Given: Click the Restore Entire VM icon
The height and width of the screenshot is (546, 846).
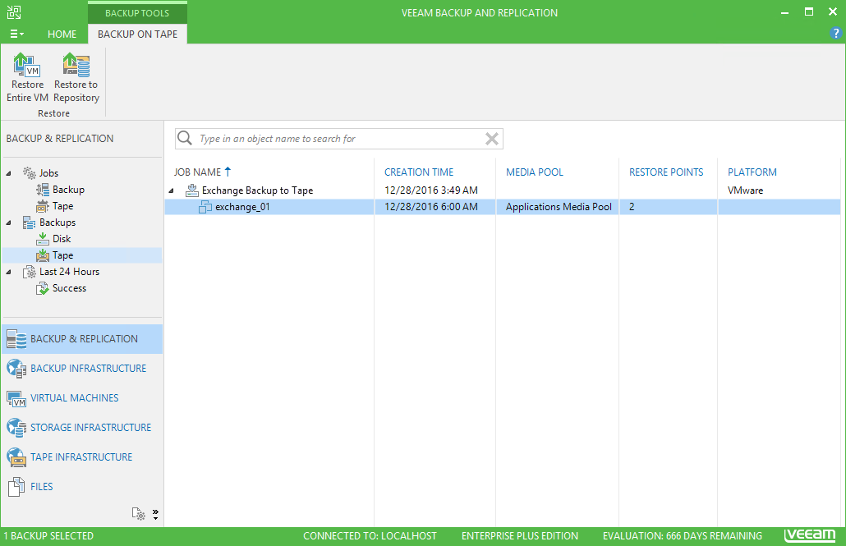Looking at the screenshot, I should pyautogui.click(x=27, y=66).
